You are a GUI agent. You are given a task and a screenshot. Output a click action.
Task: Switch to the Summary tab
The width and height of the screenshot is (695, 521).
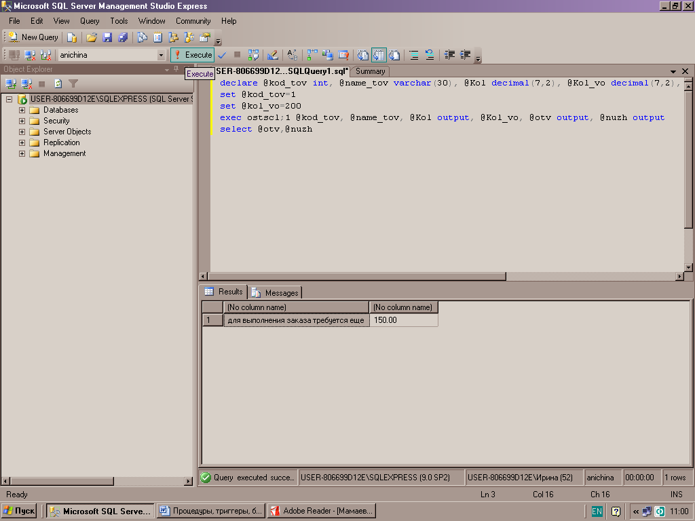click(x=370, y=71)
